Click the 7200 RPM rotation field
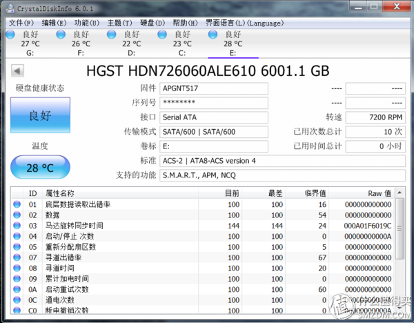Image resolution: width=414 pixels, height=323 pixels. (375, 117)
